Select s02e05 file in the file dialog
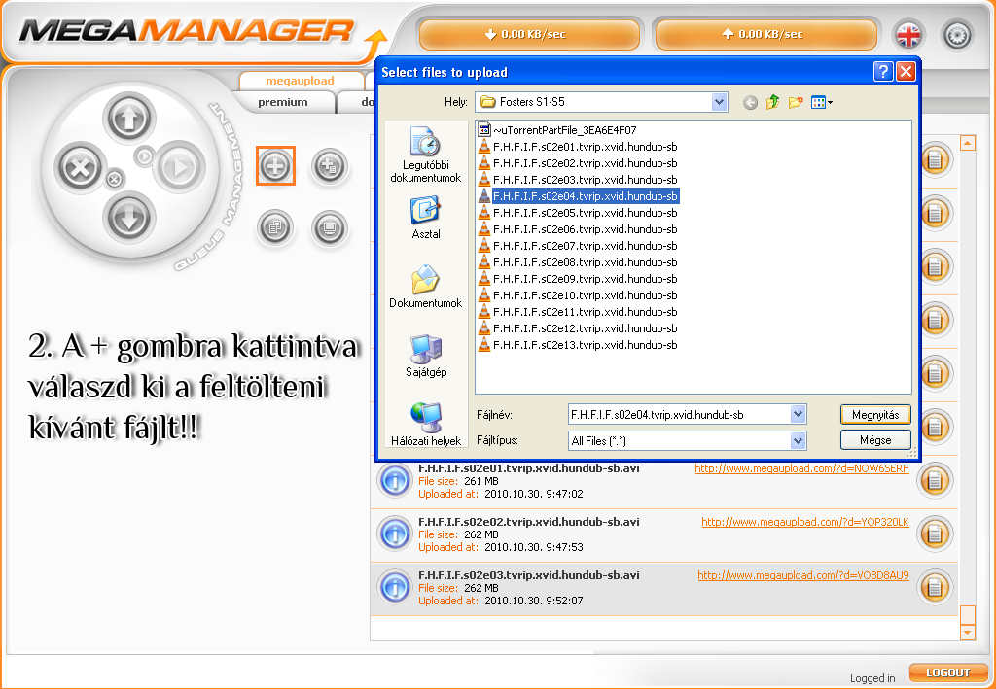 click(x=578, y=213)
